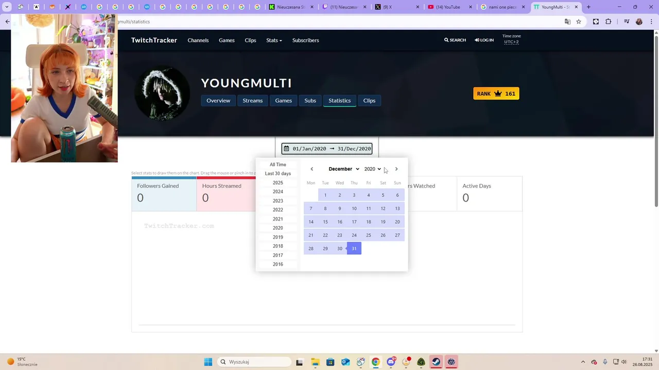Open Outlook from taskbar
The image size is (659, 370).
click(345, 362)
